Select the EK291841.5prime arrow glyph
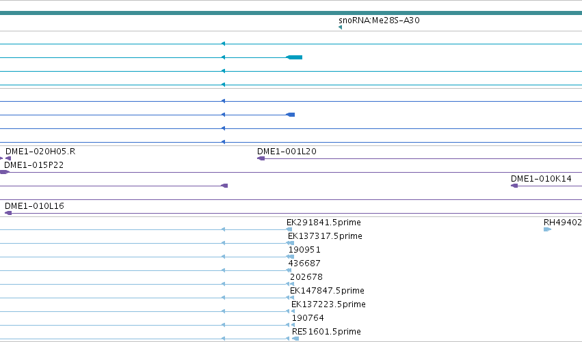Viewport: 582px width, 342px height. [x=289, y=229]
